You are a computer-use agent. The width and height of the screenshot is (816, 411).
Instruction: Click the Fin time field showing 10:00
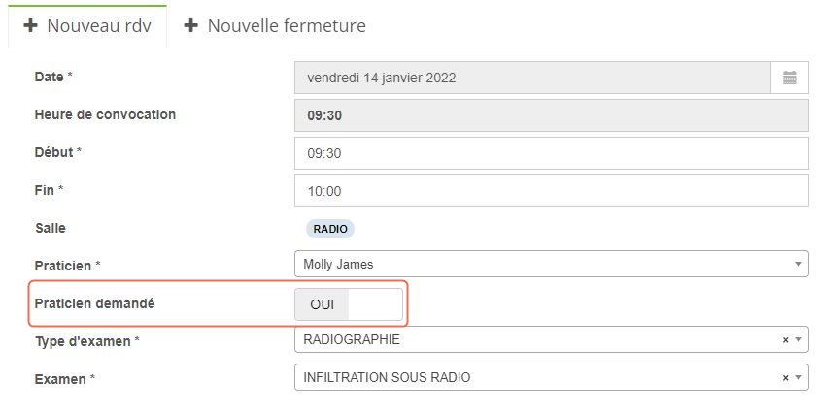click(551, 191)
